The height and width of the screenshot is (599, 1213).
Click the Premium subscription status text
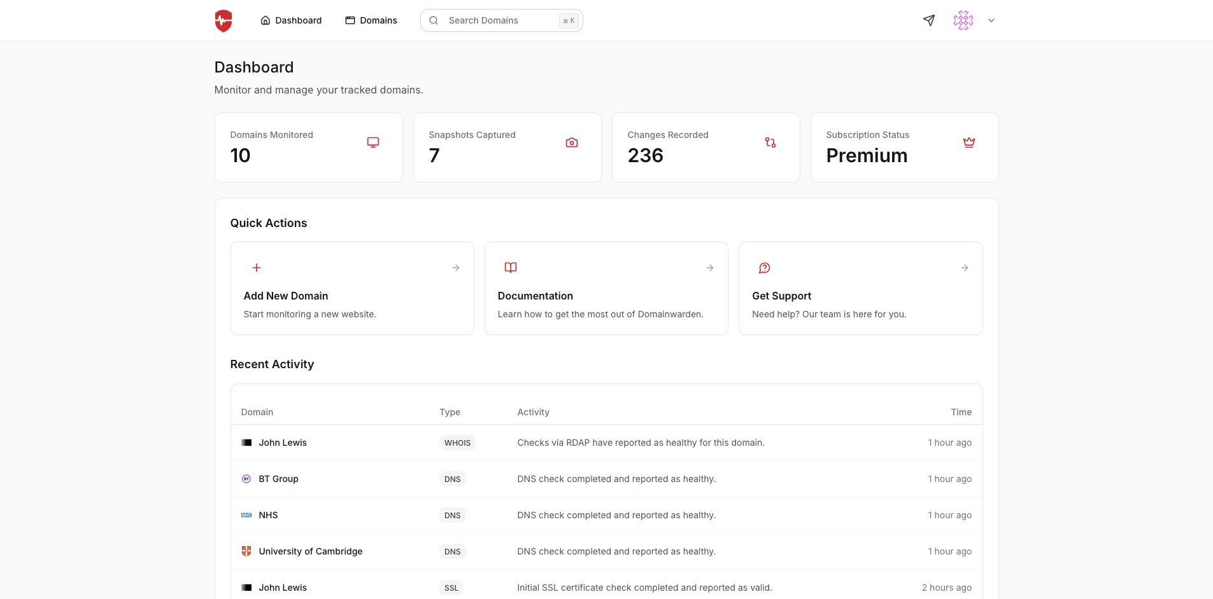867,156
